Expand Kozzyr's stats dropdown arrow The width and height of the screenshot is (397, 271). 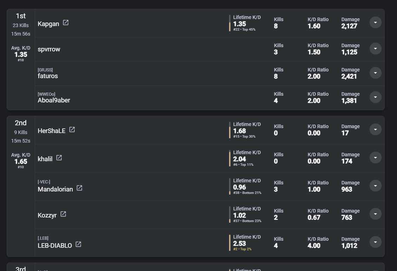coord(375,214)
